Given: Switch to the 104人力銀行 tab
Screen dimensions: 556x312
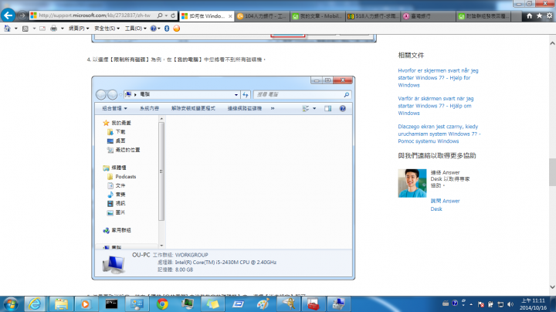Looking at the screenshot, I should (262, 16).
